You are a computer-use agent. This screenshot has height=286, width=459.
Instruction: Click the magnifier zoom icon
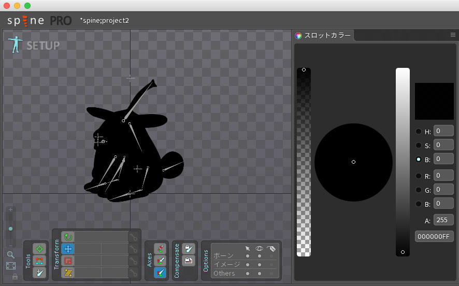11,255
